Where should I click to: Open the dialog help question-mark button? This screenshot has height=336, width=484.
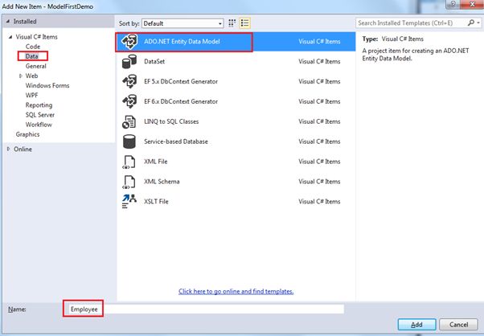[x=453, y=4]
